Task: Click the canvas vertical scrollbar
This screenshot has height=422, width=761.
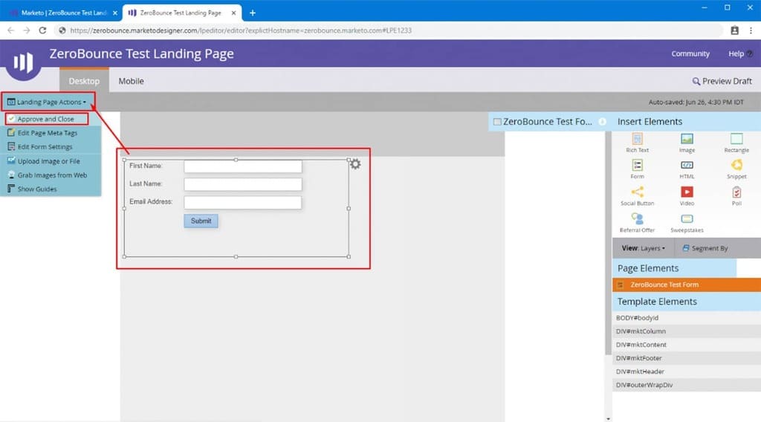Action: 608,242
